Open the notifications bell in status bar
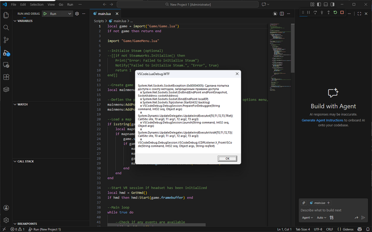Screen dimensions: 372x232 click(368, 230)
